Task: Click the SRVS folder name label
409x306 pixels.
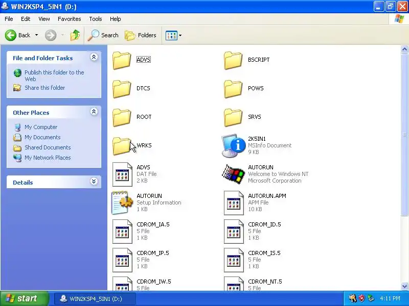Action: pos(255,117)
